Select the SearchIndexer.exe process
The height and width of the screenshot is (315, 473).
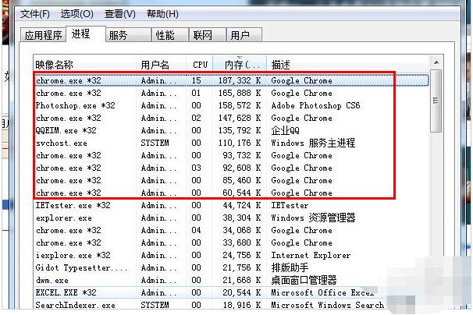pyautogui.click(x=231, y=305)
